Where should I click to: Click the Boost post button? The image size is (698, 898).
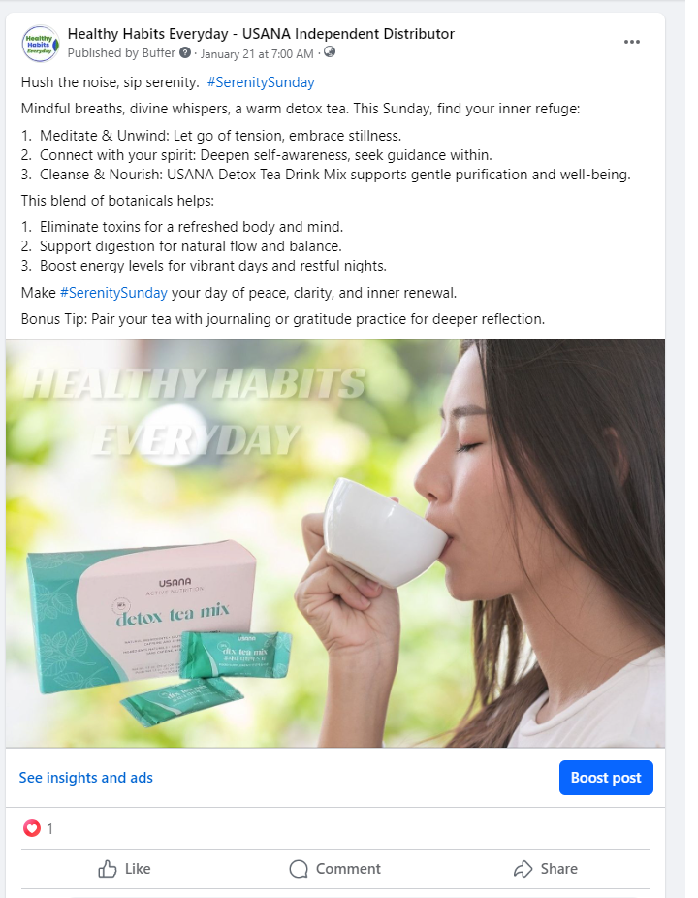pos(606,778)
